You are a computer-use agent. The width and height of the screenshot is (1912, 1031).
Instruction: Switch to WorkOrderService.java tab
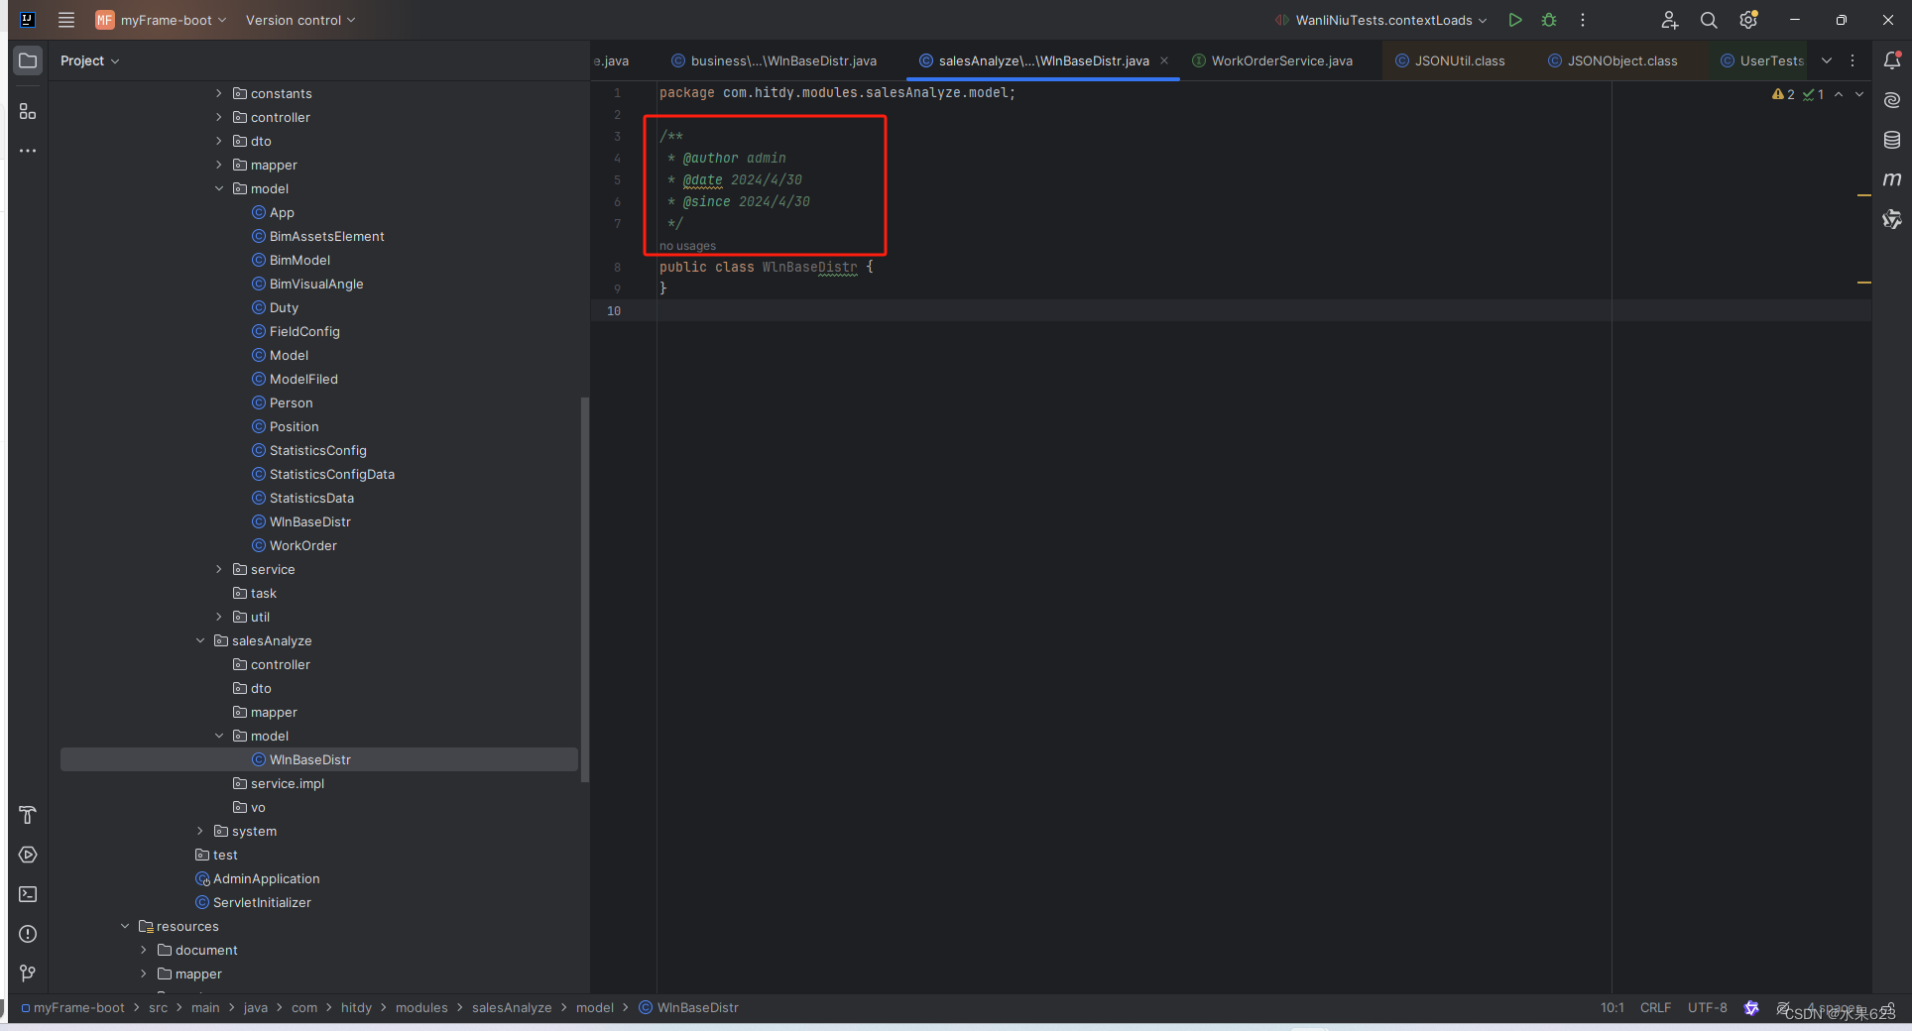1272,60
